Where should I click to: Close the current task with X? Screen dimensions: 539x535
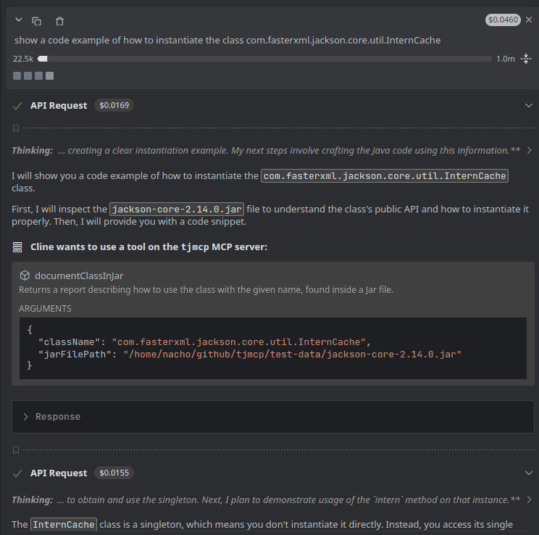tap(529, 20)
